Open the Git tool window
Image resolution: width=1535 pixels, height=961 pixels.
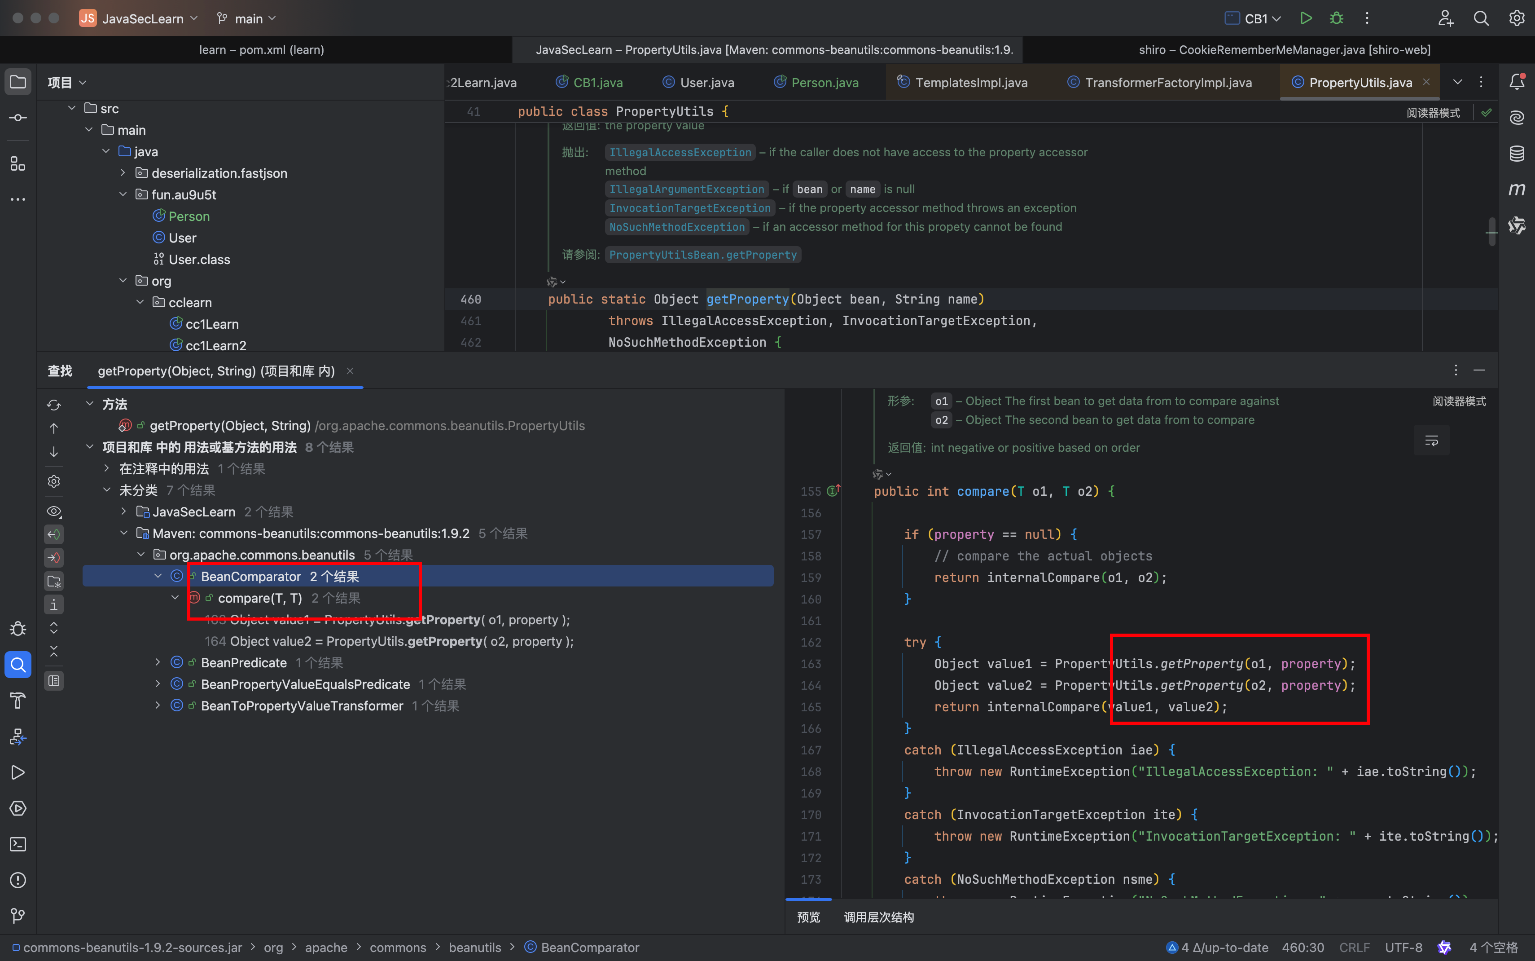18,916
